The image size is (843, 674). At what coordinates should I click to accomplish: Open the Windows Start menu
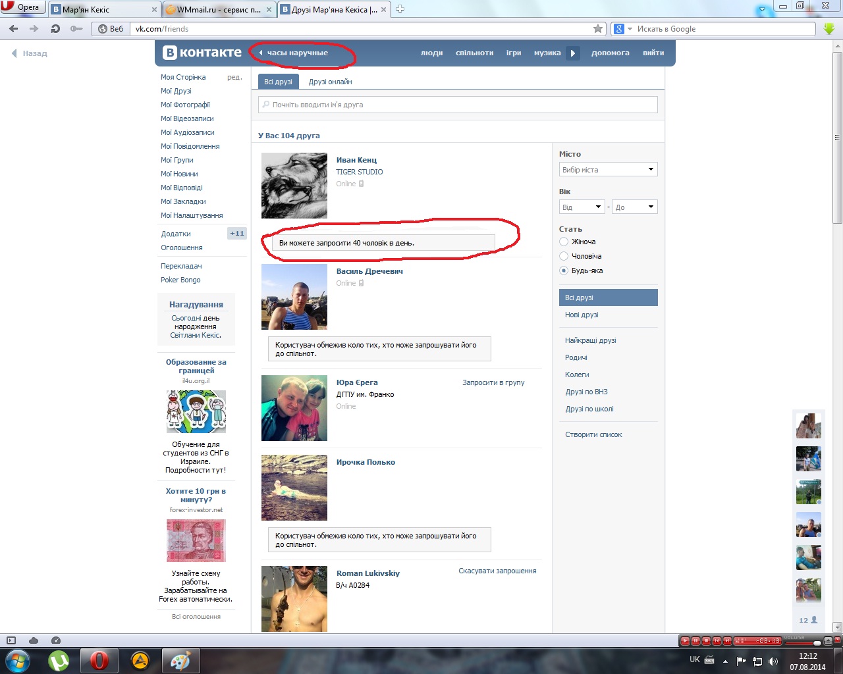click(17, 661)
